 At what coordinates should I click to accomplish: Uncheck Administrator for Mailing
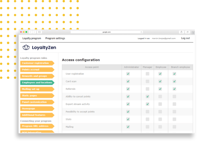click(128, 127)
